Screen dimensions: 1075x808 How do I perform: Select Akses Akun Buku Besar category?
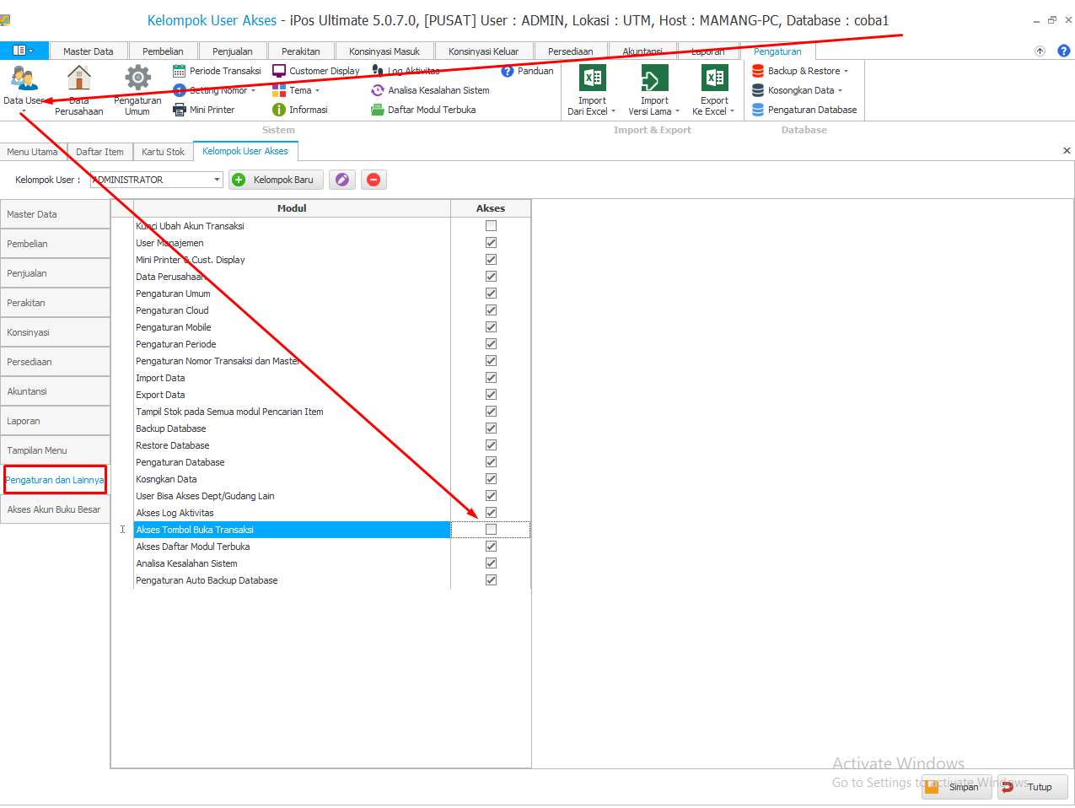click(54, 509)
